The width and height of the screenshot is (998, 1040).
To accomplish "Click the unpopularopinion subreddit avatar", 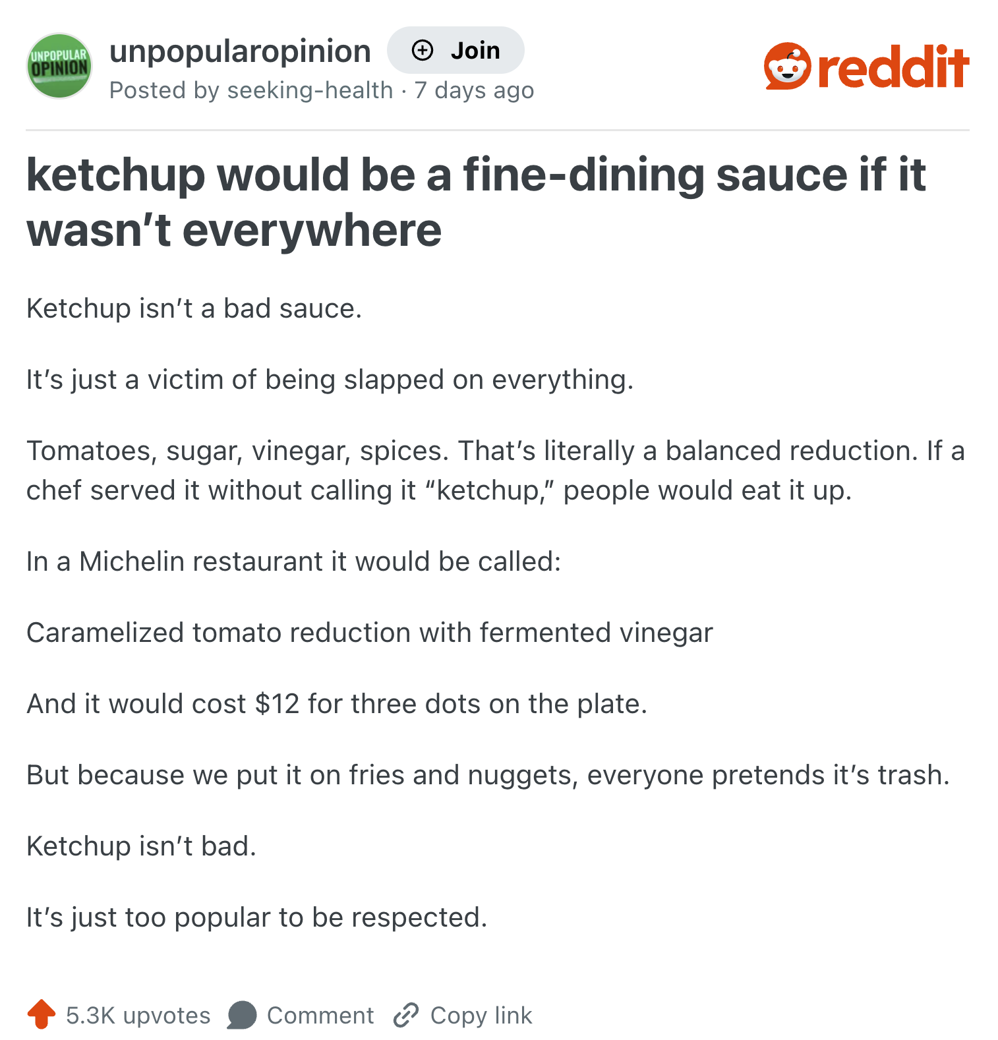I will [59, 66].
